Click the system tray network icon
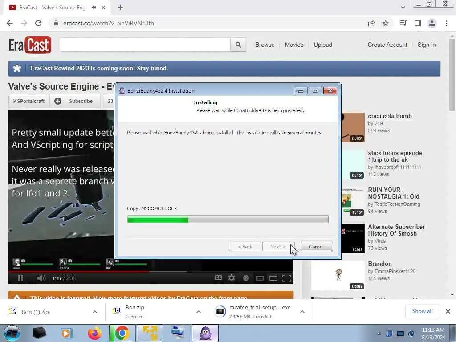Screen dimensions: 456x342 (400, 334)
